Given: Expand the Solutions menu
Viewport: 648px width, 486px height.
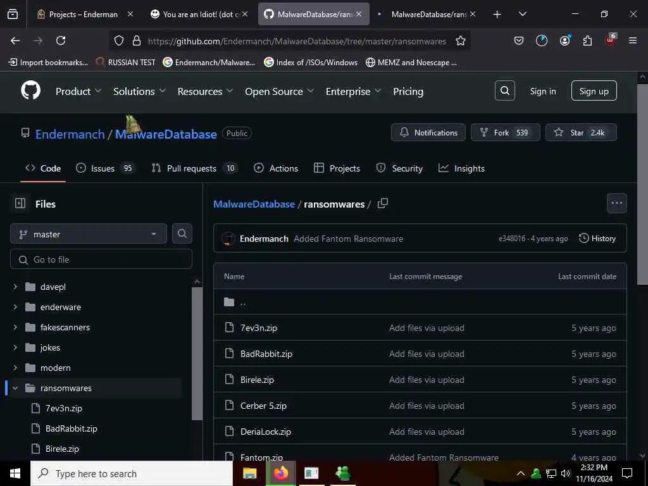Looking at the screenshot, I should [x=139, y=91].
